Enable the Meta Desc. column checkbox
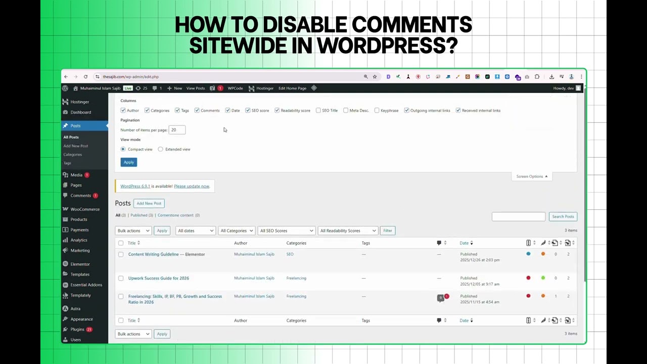 tap(346, 110)
